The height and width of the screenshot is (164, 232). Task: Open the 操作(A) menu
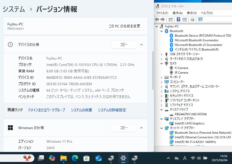click(178, 13)
